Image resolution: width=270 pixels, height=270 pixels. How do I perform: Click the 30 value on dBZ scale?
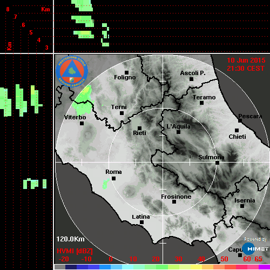pyautogui.click(x=178, y=259)
